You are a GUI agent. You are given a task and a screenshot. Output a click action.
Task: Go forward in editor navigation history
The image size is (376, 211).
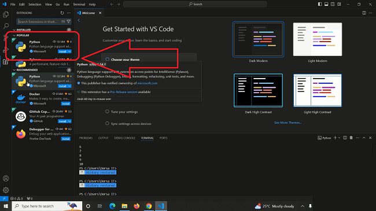point(118,4)
